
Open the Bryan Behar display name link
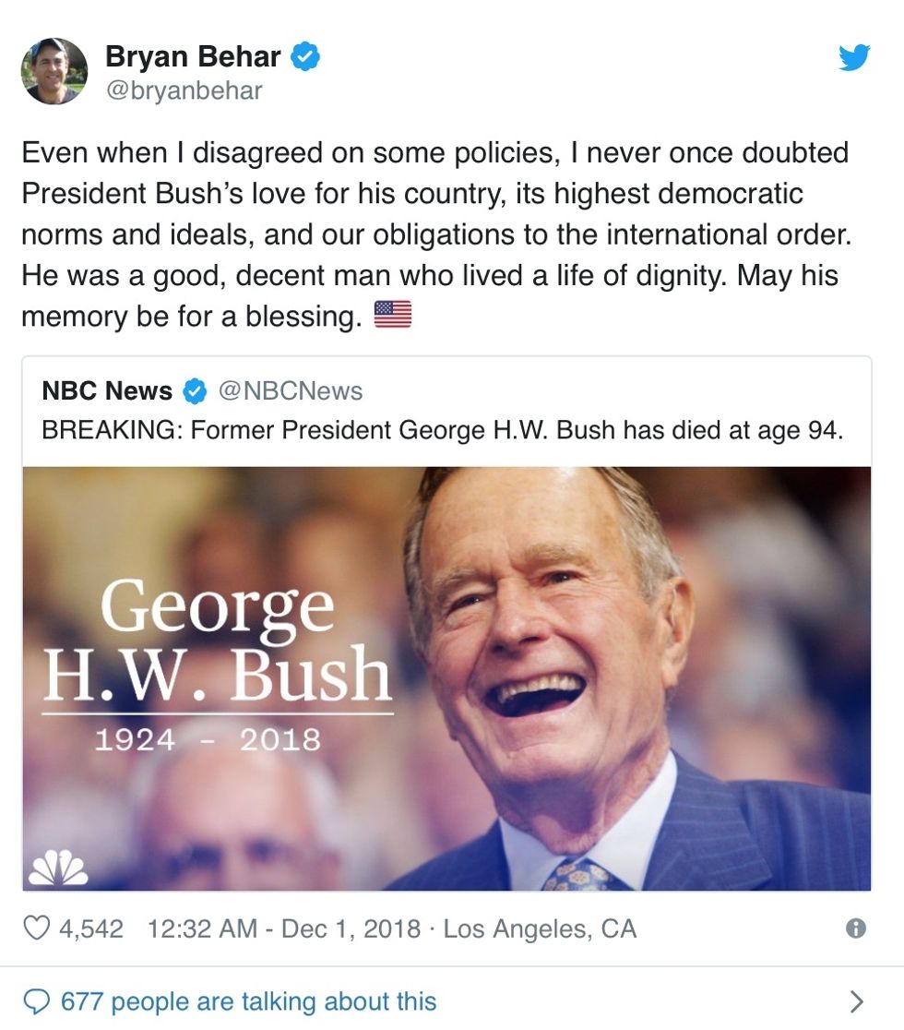pos(193,57)
